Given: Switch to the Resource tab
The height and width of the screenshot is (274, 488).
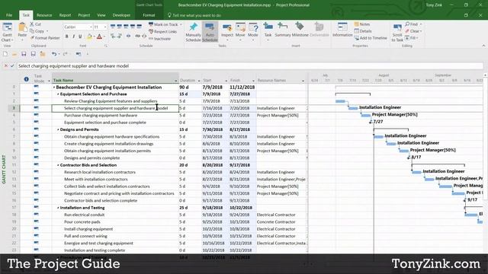Looking at the screenshot, I should (x=44, y=15).
